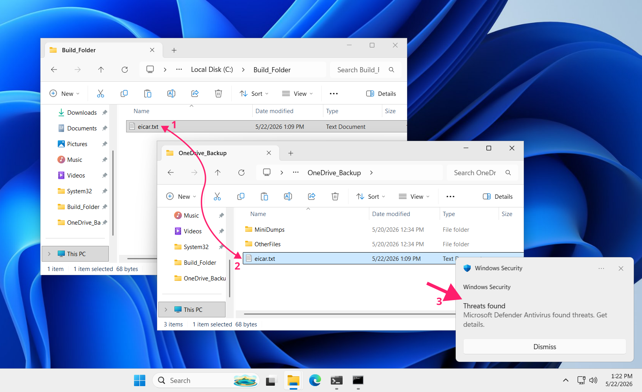Image resolution: width=642 pixels, height=392 pixels.
Task: Open Task View on taskbar
Action: click(x=271, y=380)
